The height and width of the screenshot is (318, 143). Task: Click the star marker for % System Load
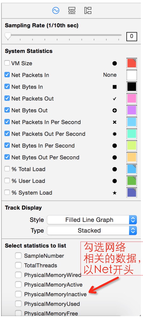(115, 193)
